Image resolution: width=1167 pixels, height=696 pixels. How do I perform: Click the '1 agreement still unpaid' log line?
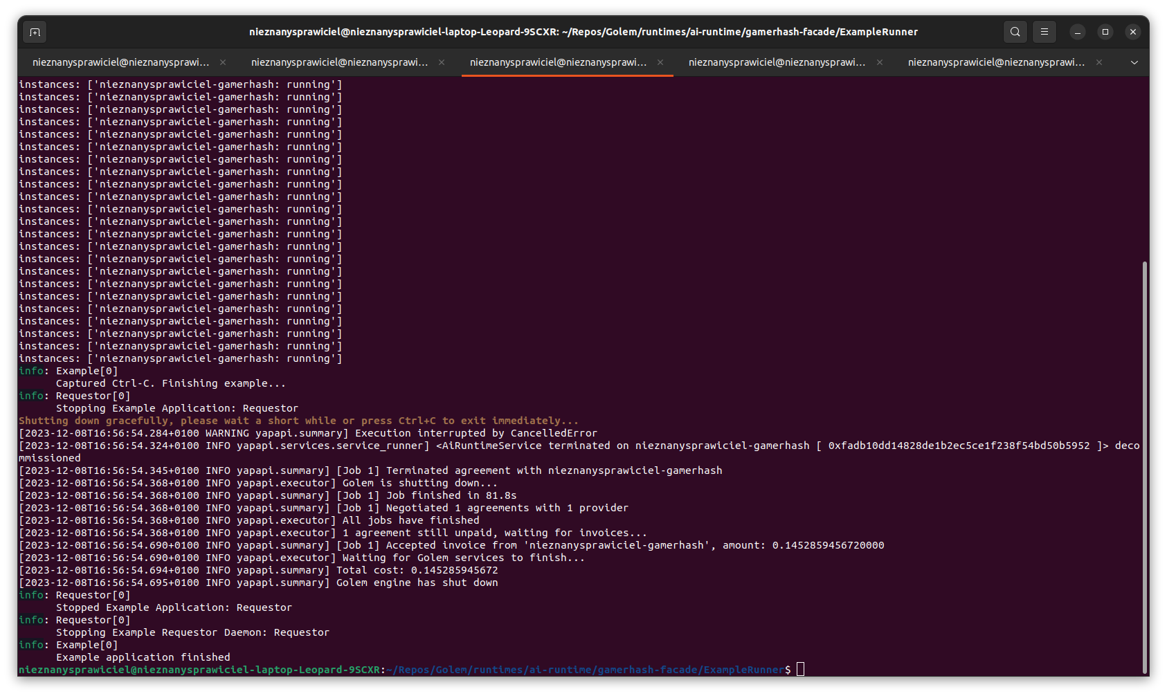coord(333,533)
